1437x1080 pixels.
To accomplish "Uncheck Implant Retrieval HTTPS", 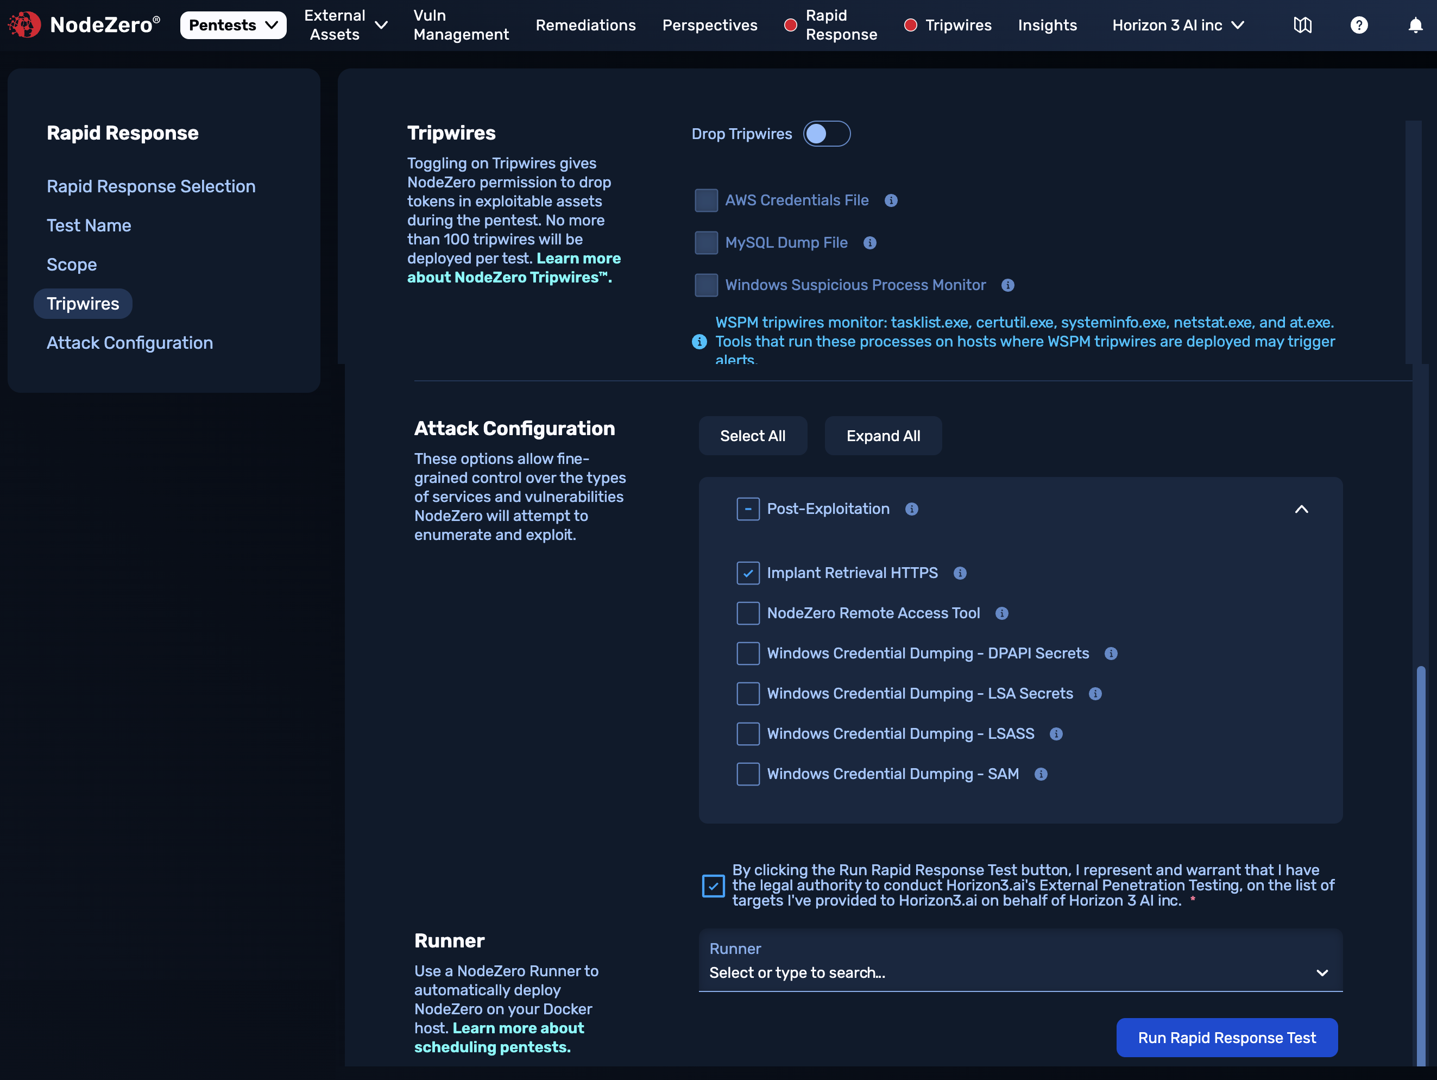I will 748,573.
